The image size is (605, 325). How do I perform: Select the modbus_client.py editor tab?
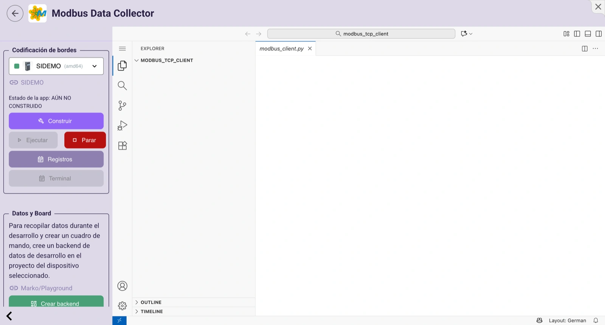(285, 49)
